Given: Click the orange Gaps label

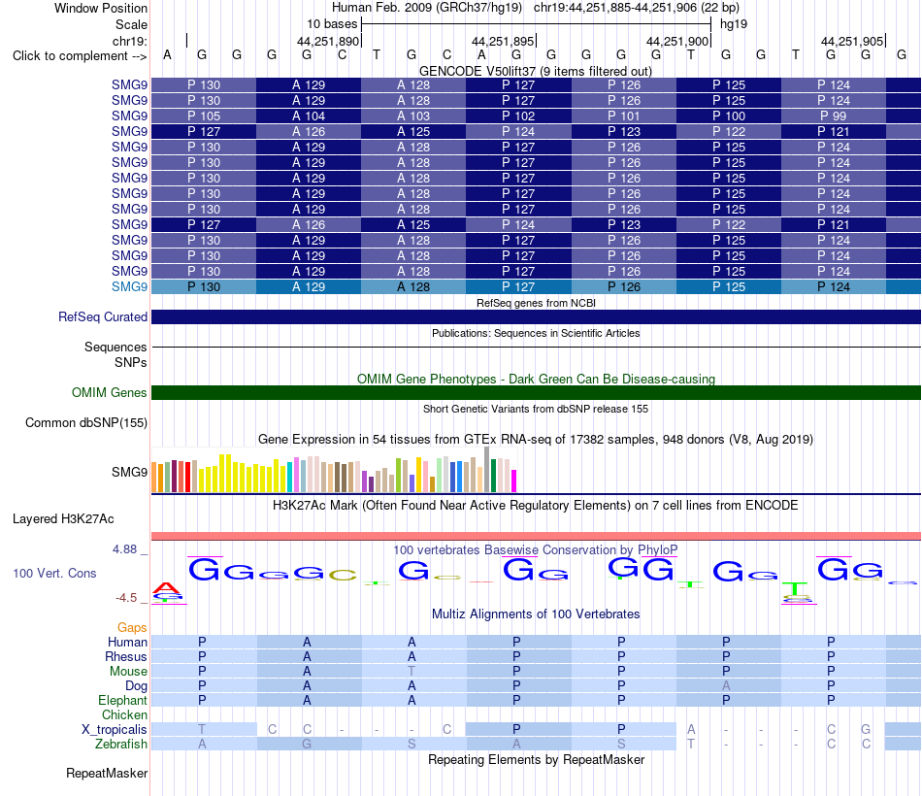Looking at the screenshot, I should [132, 628].
